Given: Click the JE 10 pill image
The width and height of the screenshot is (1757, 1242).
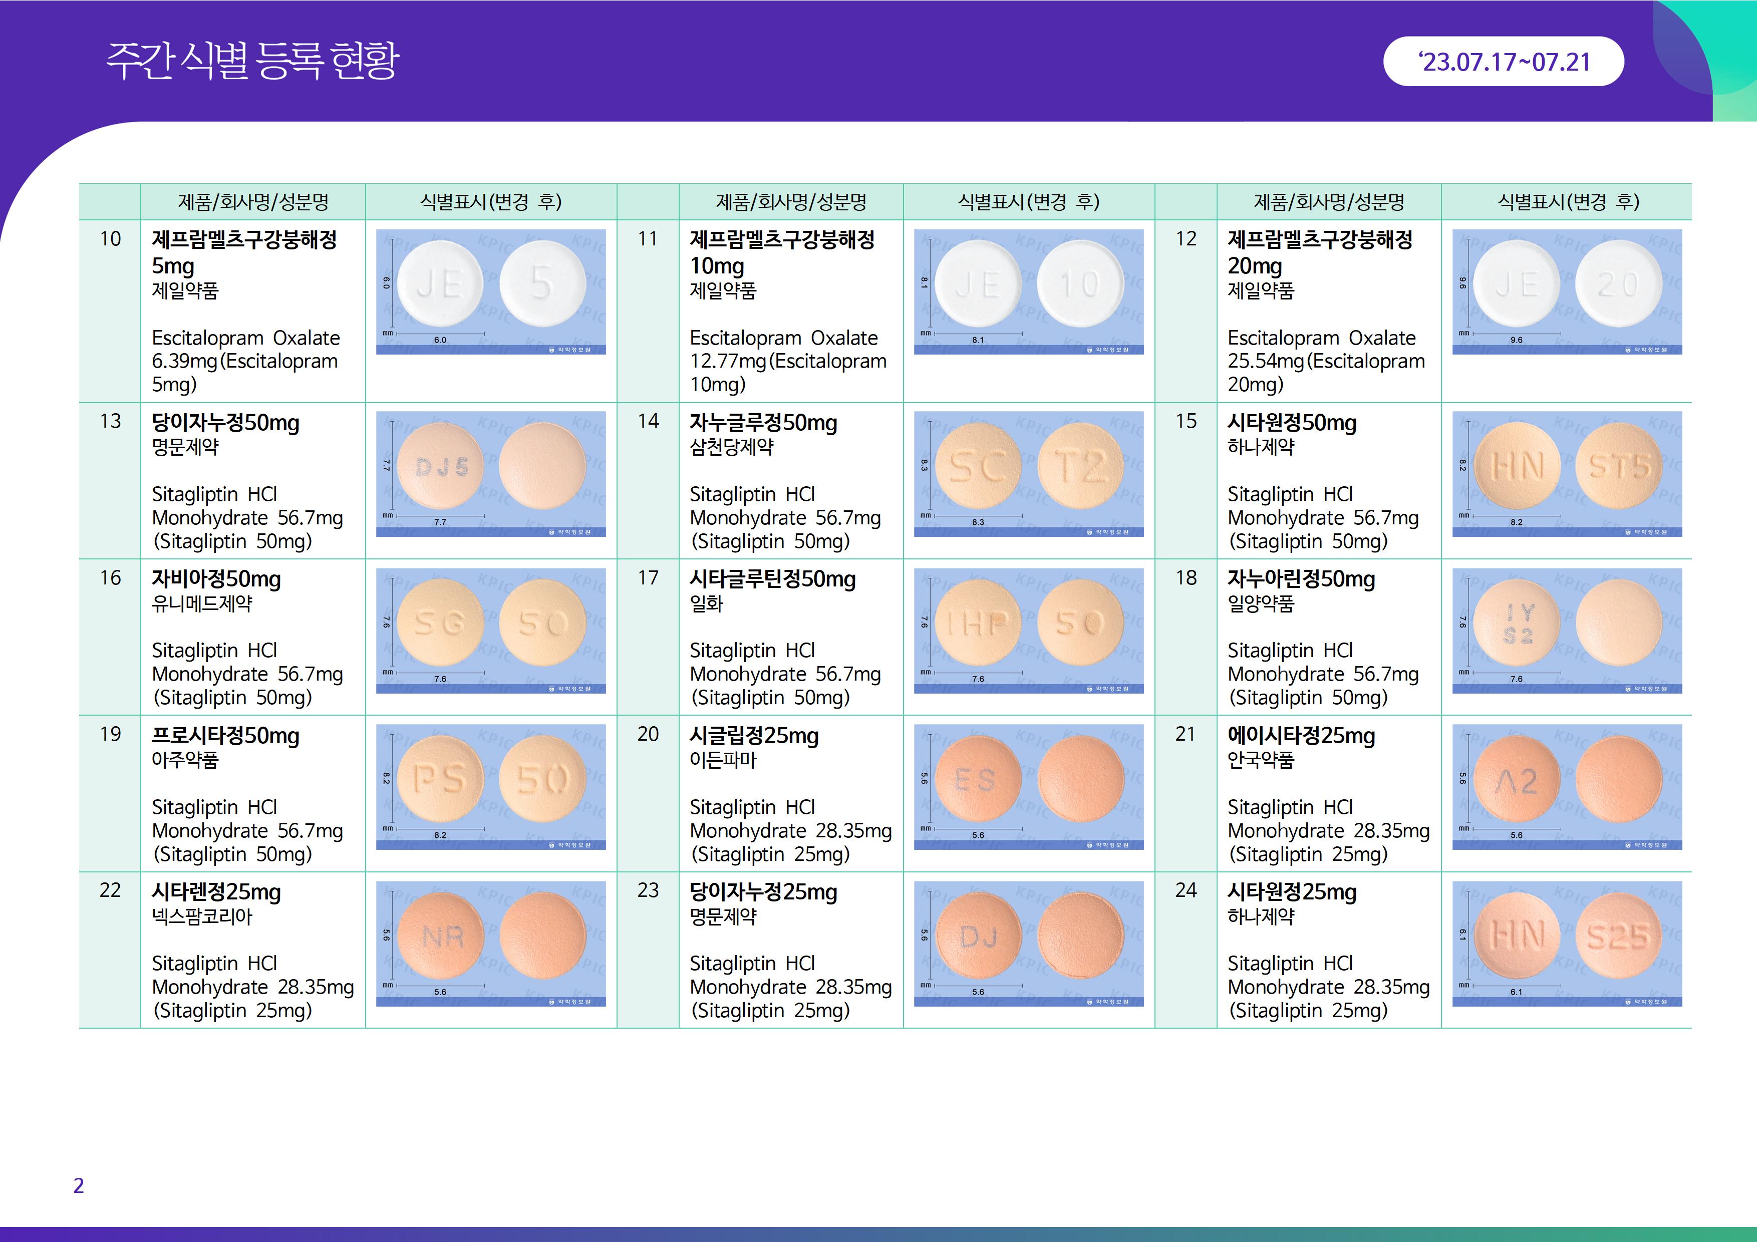Looking at the screenshot, I should [x=1028, y=291].
